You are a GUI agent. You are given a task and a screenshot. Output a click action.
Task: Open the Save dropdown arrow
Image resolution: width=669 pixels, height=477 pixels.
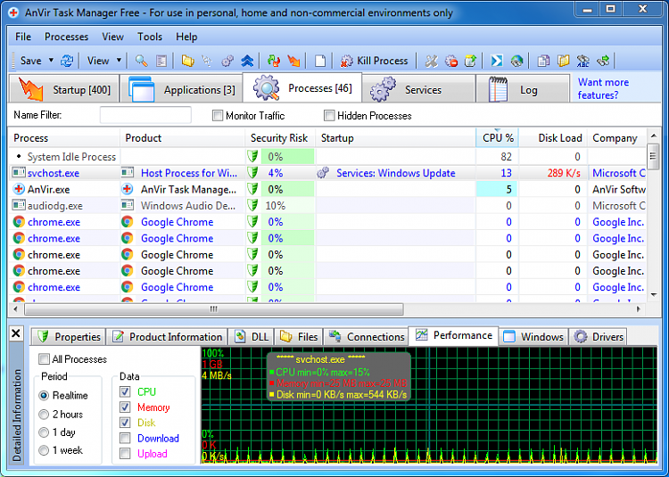(x=51, y=60)
